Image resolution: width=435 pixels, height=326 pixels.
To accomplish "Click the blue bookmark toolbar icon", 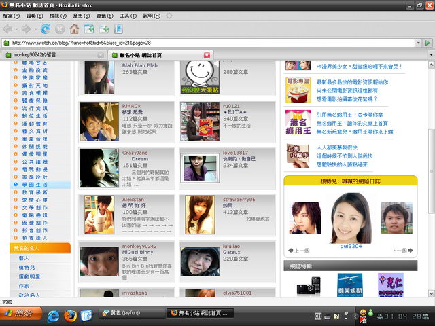I will tap(118, 29).
